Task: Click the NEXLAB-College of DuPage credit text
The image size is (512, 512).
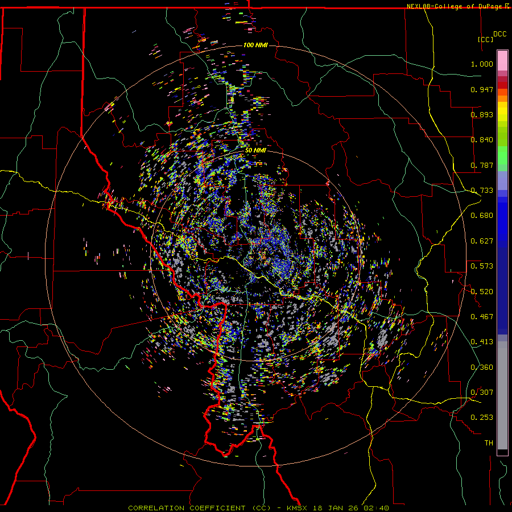Action: [456, 6]
